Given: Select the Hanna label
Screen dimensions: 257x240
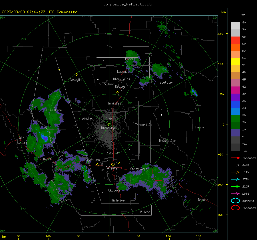Looking at the screenshot, I should point(200,127).
